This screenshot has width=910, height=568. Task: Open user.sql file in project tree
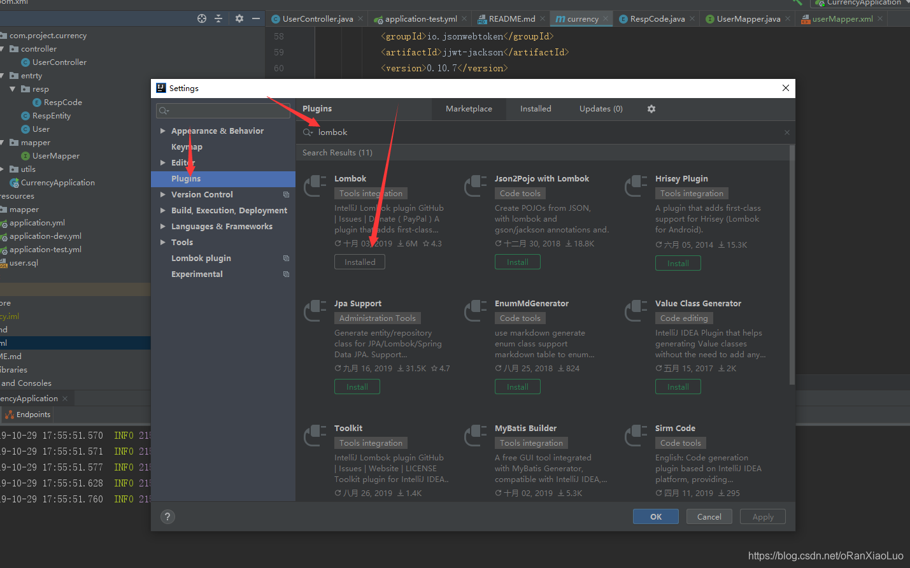point(24,263)
